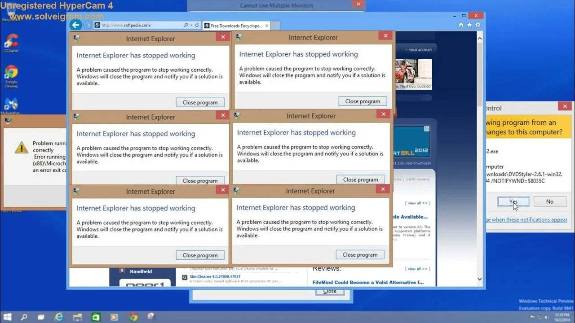
Task: Open the IE Tools gear menu
Action: (x=478, y=25)
